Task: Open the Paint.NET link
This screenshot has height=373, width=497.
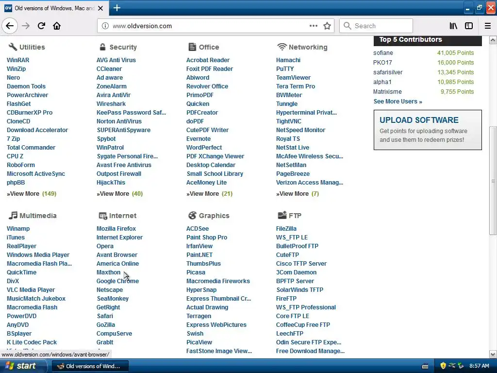Action: (x=199, y=254)
